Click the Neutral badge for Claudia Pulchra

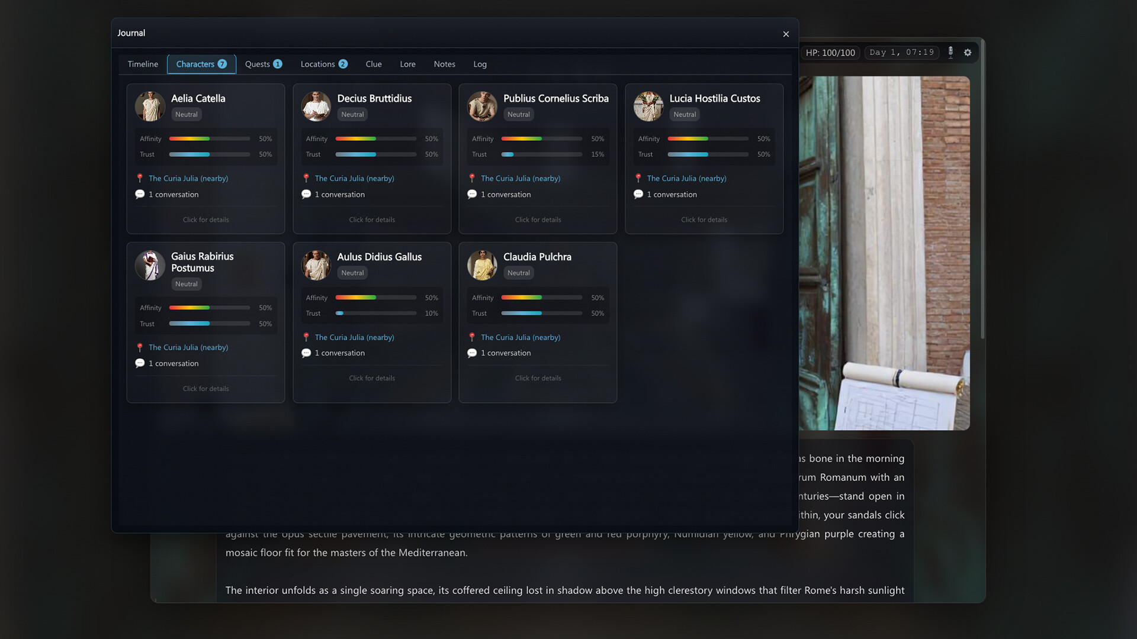pos(518,273)
